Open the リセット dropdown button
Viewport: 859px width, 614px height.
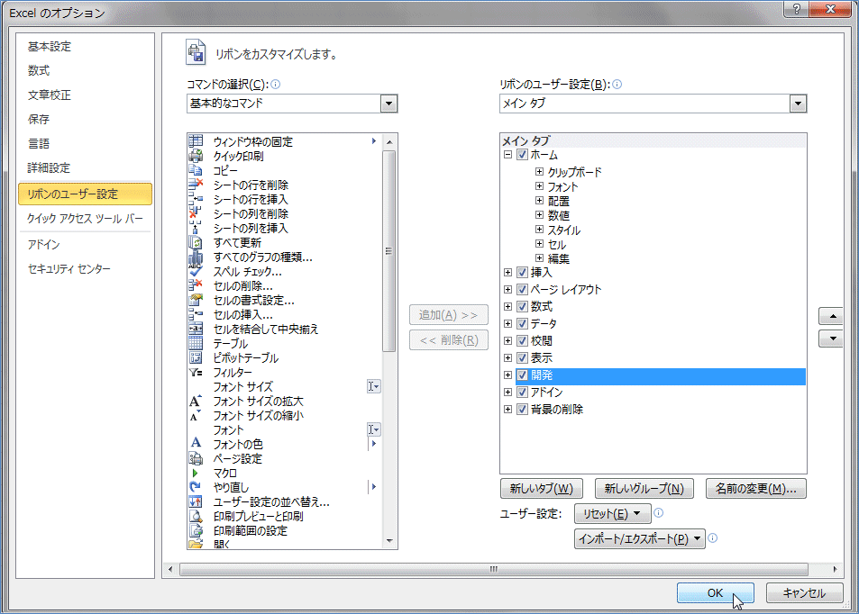pyautogui.click(x=612, y=513)
